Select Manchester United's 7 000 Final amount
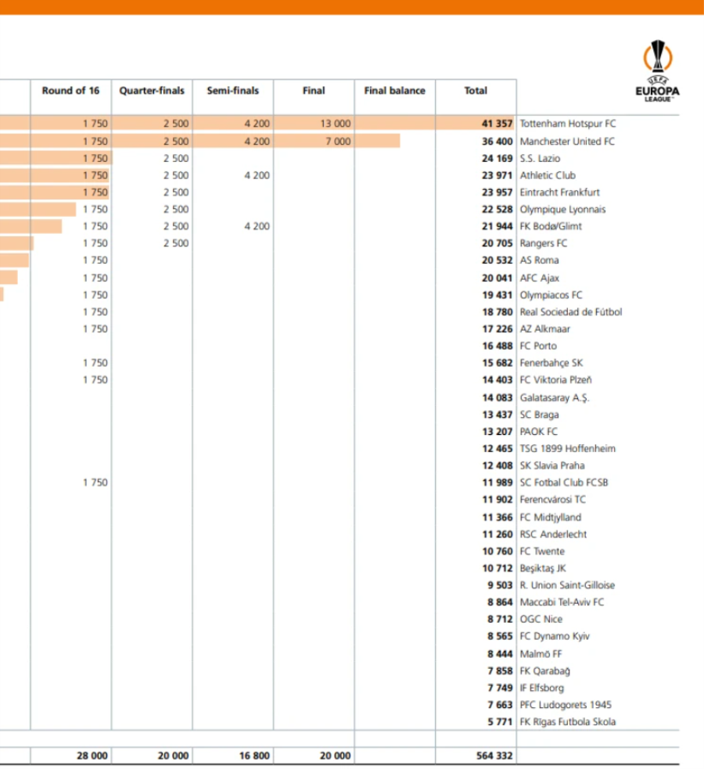Screen dimensions: 704x769 click(x=338, y=142)
